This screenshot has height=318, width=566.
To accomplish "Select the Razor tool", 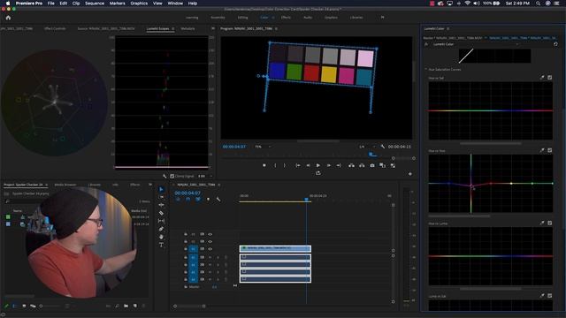I will 161,213.
